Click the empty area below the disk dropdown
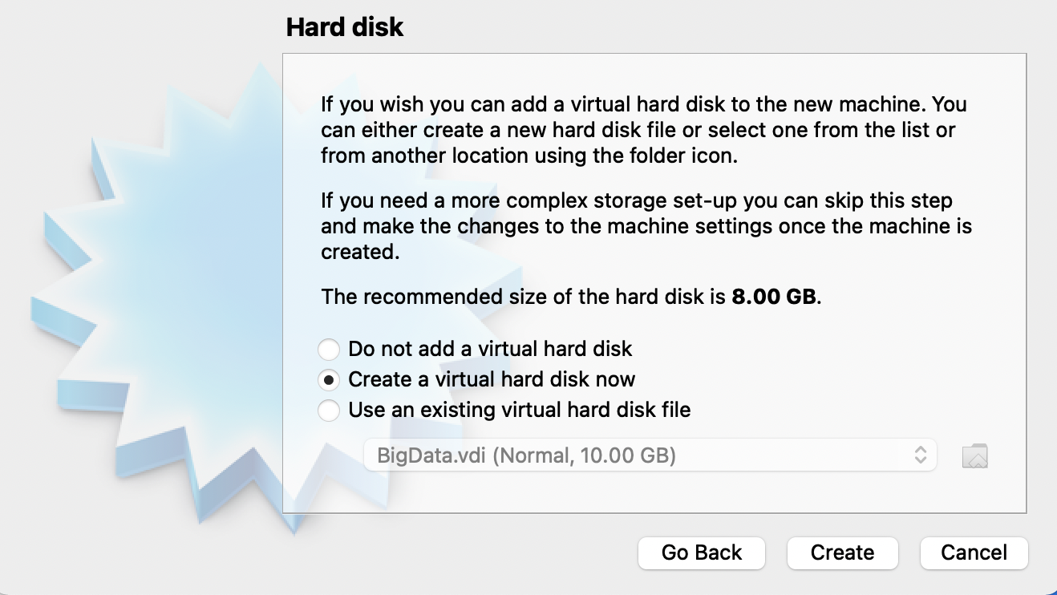The height and width of the screenshot is (595, 1057). pos(650,493)
